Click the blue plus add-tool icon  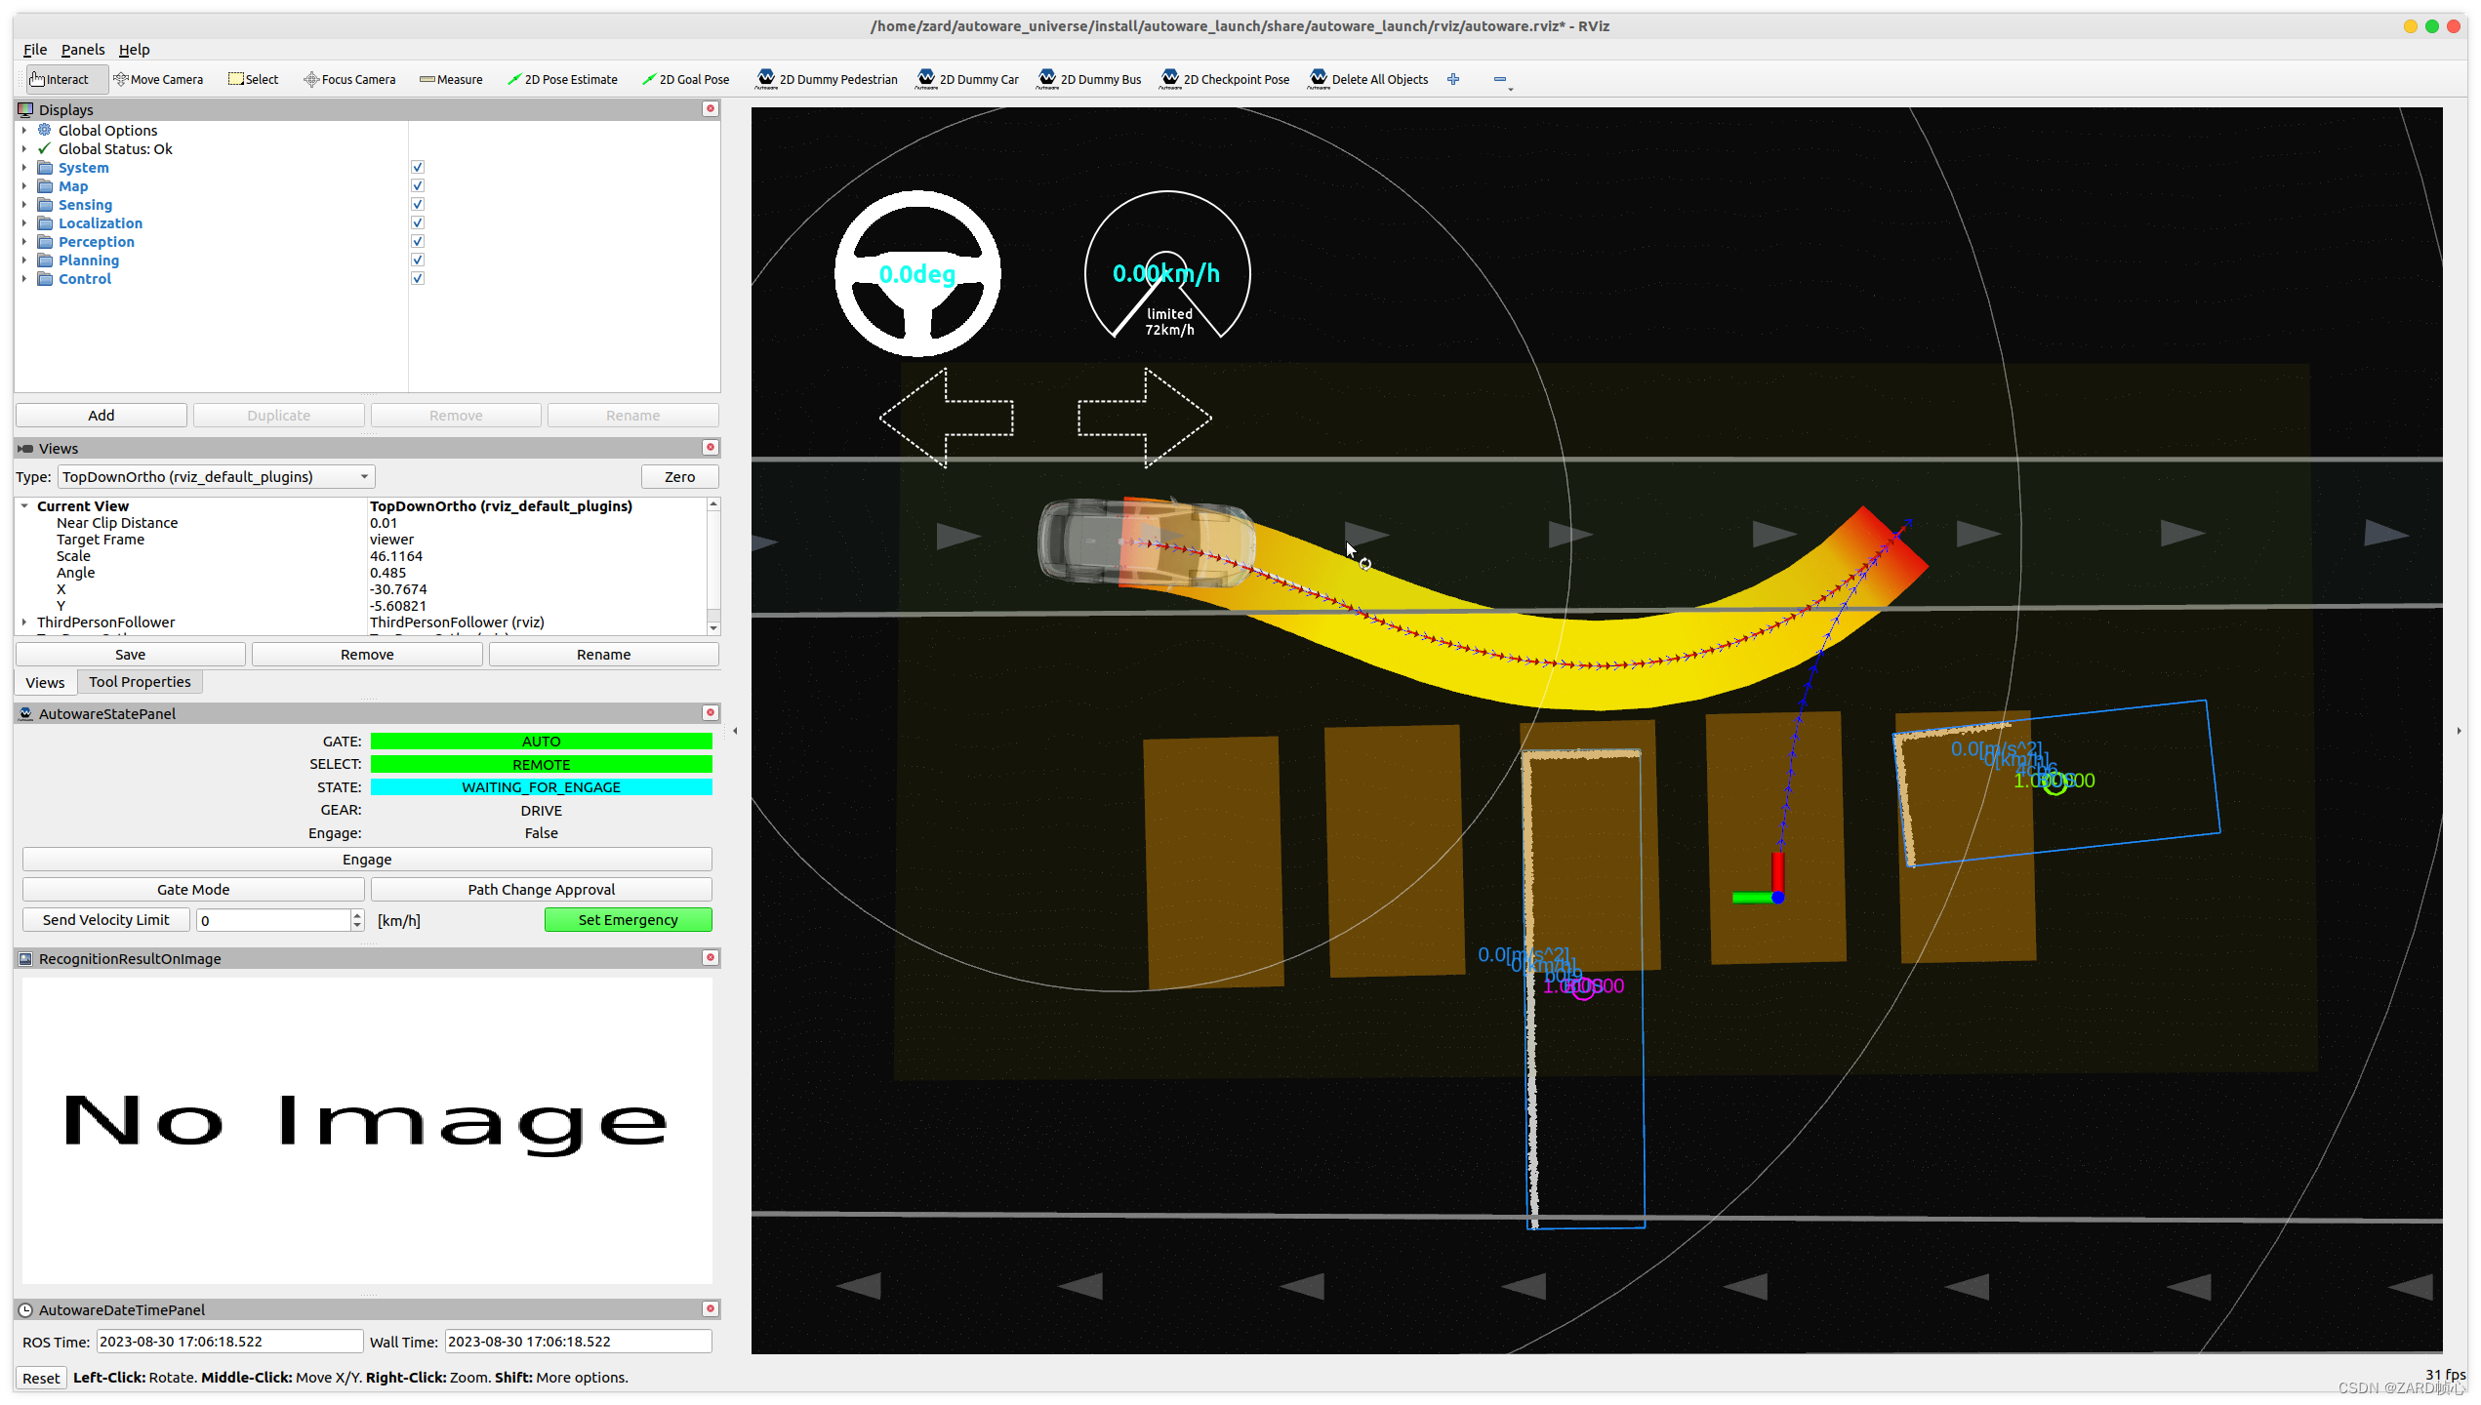tap(1453, 80)
